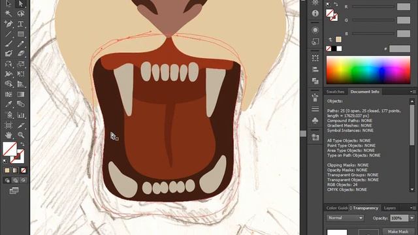Select the Mesh tool

(x=8, y=94)
